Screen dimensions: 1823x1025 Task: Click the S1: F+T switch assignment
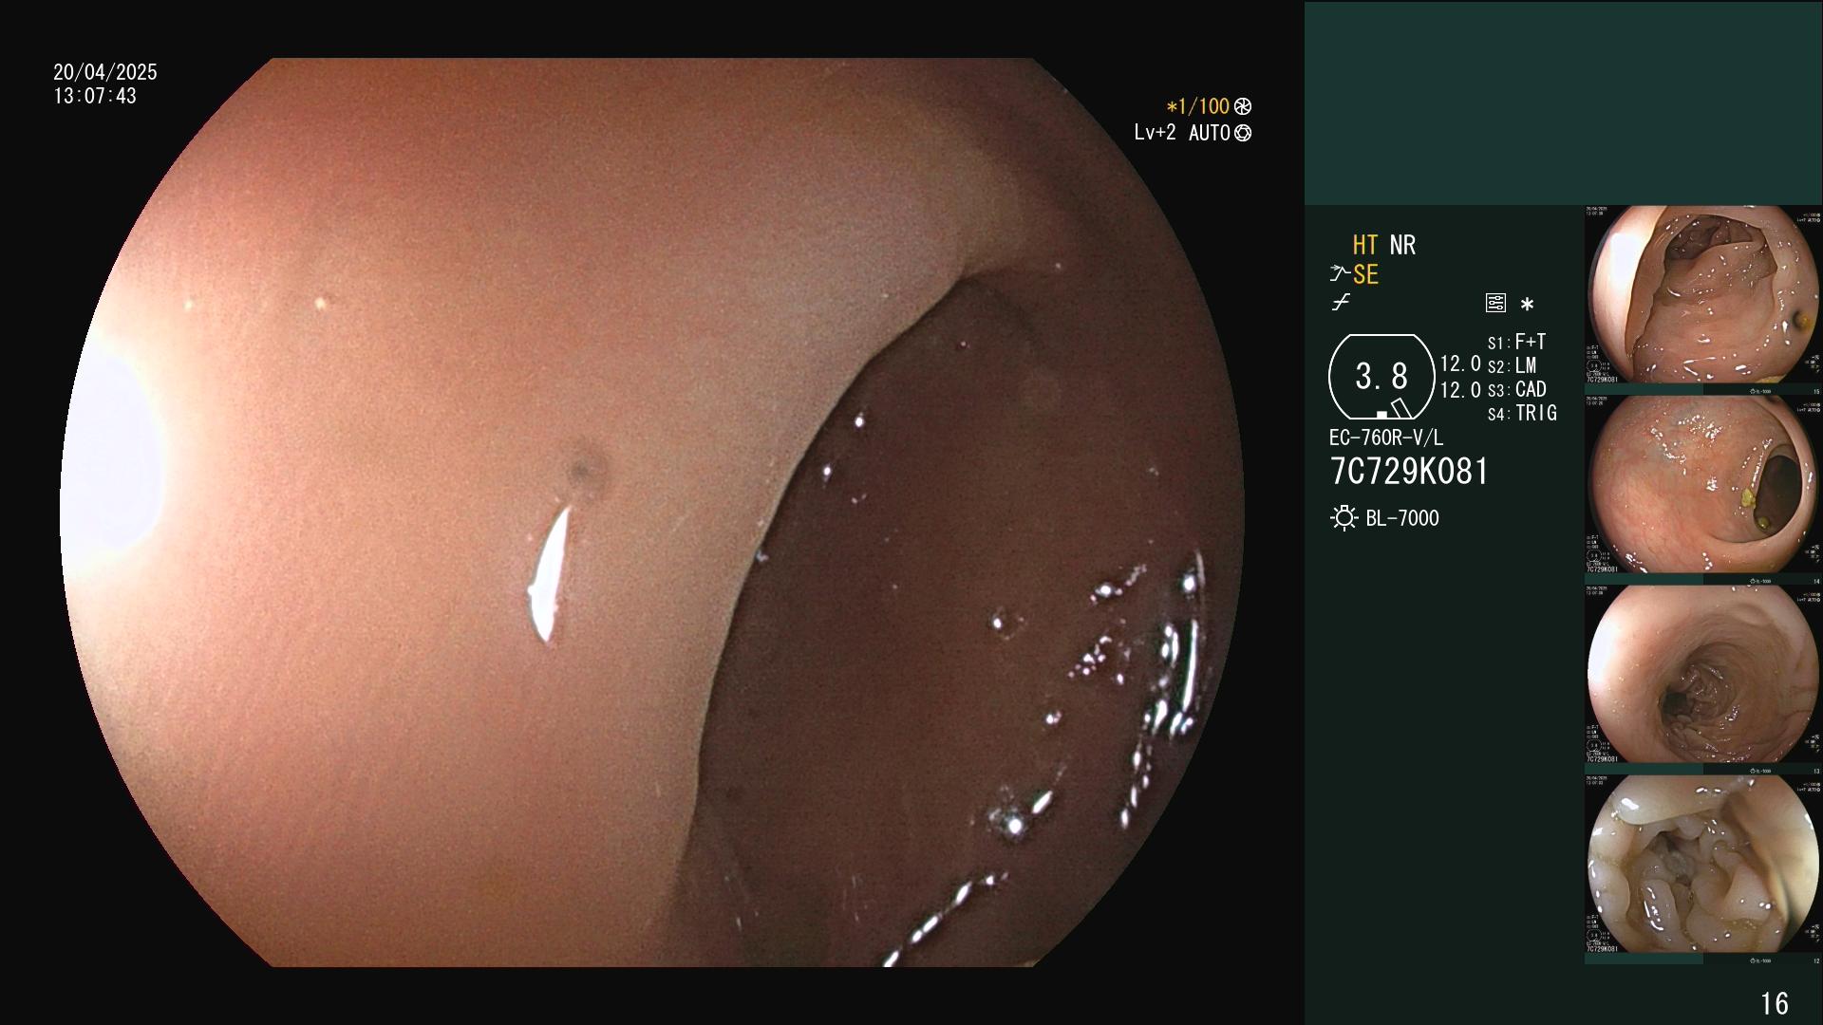(1516, 342)
